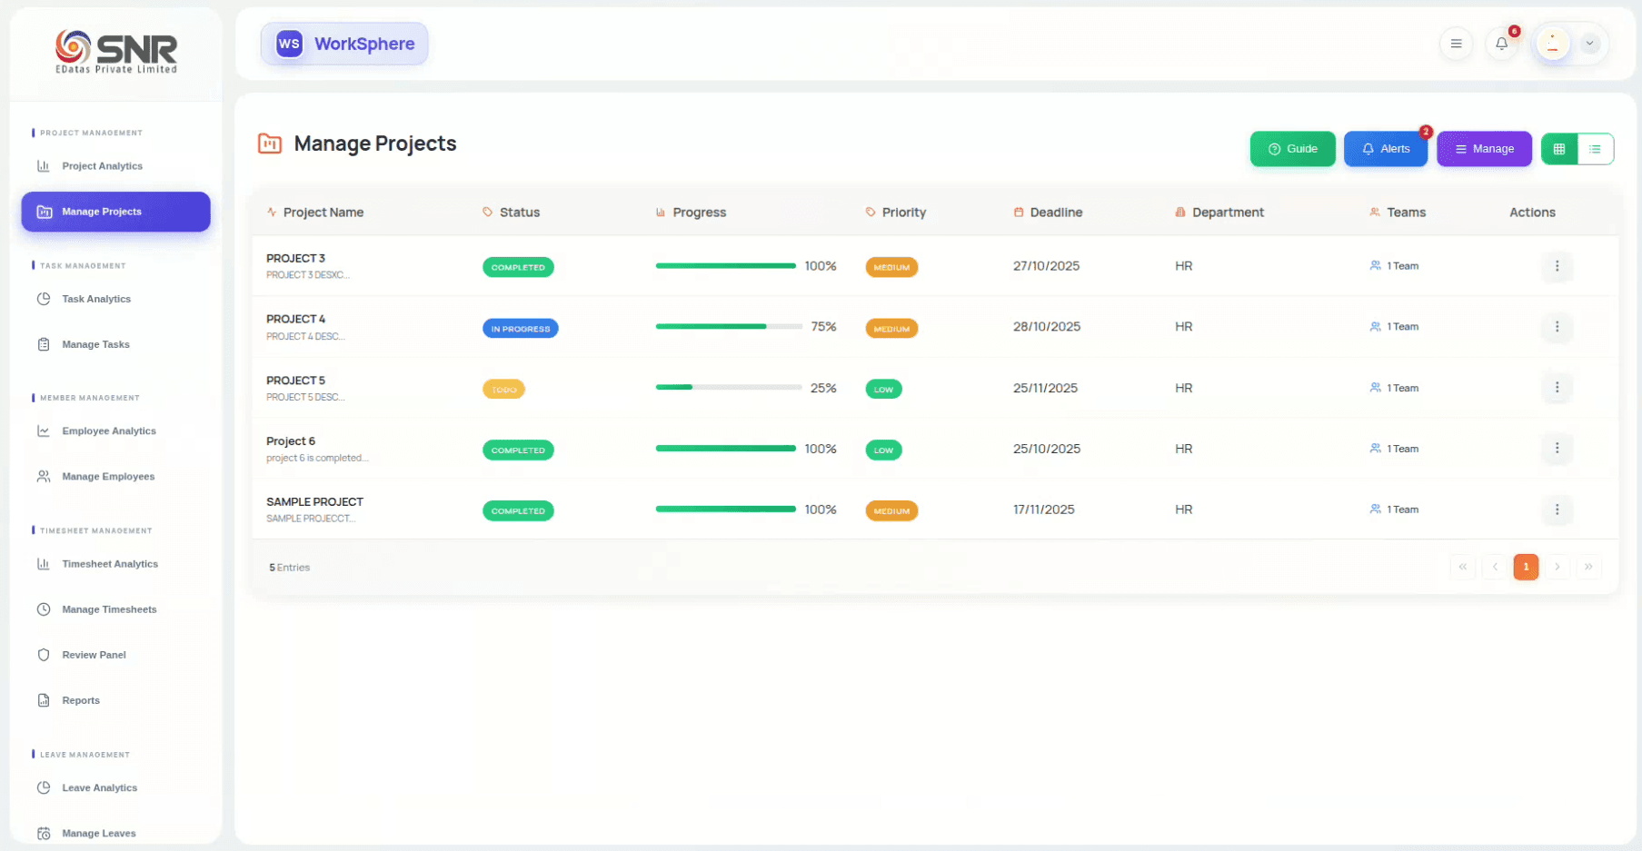Open Project Analytics in sidebar
The height and width of the screenshot is (851, 1642).
coord(102,166)
